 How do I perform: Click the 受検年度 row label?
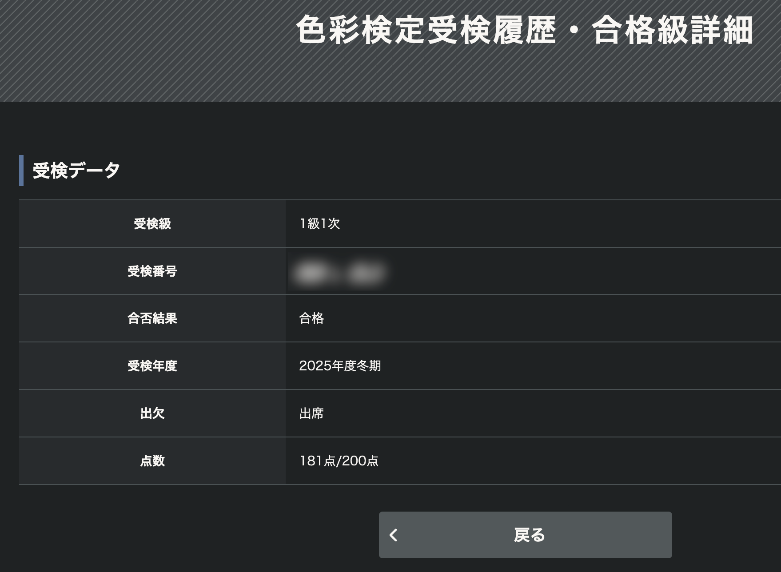(152, 366)
